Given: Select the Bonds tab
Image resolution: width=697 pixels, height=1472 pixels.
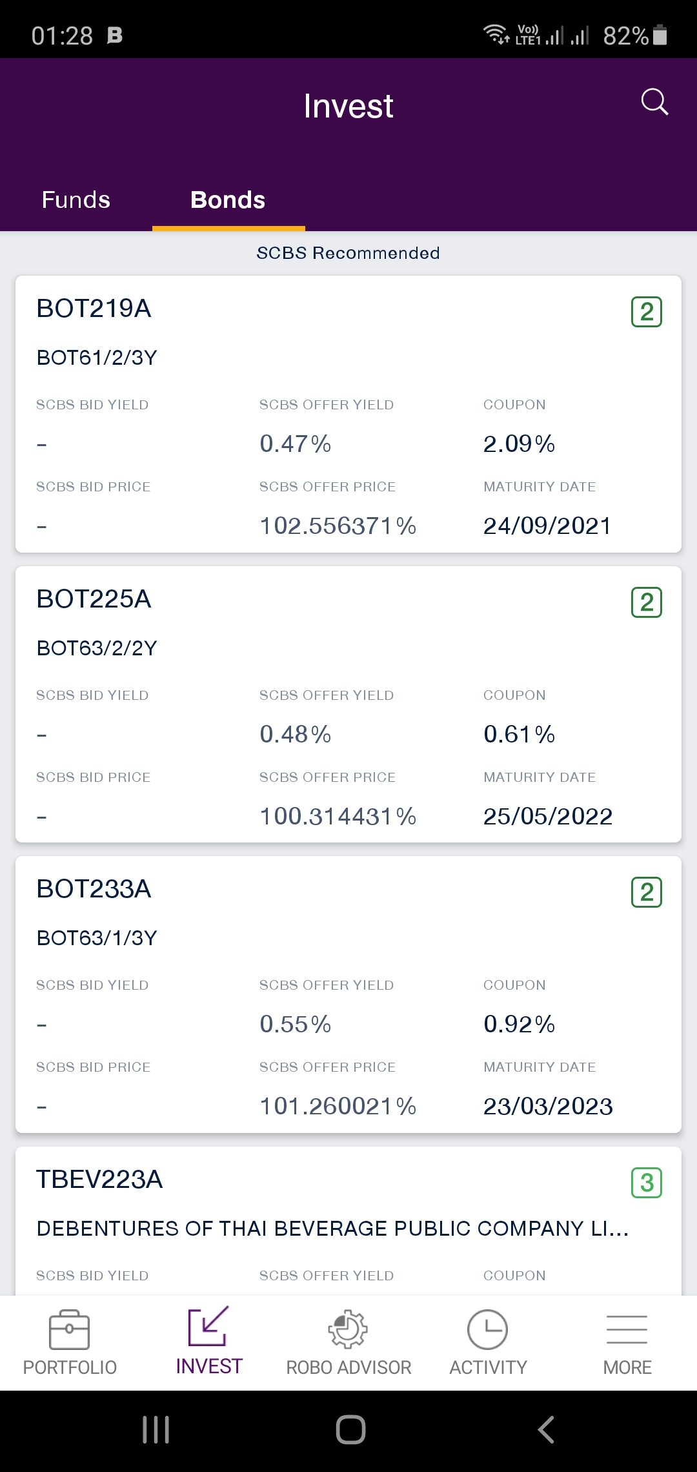Looking at the screenshot, I should point(228,200).
